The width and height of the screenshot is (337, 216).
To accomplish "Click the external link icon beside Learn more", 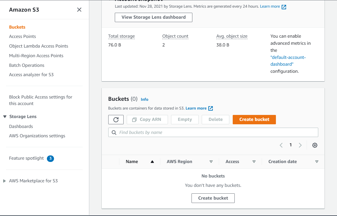I will (x=211, y=108).
